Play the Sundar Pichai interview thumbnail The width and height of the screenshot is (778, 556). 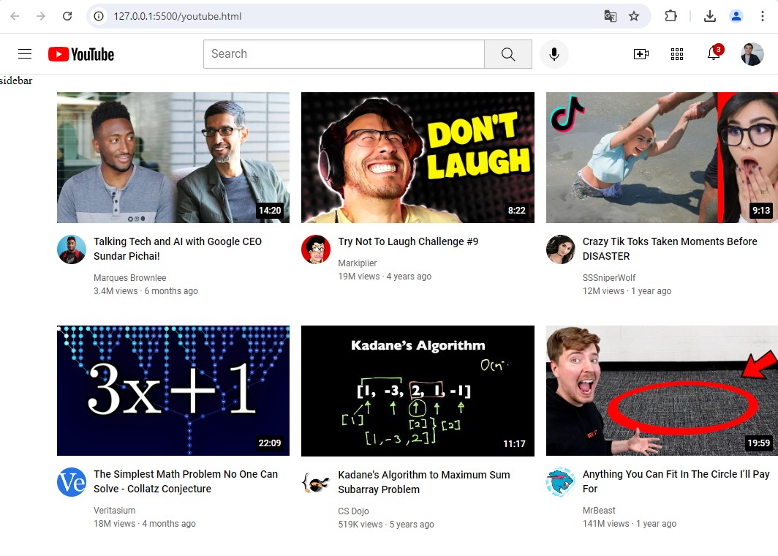click(x=173, y=157)
